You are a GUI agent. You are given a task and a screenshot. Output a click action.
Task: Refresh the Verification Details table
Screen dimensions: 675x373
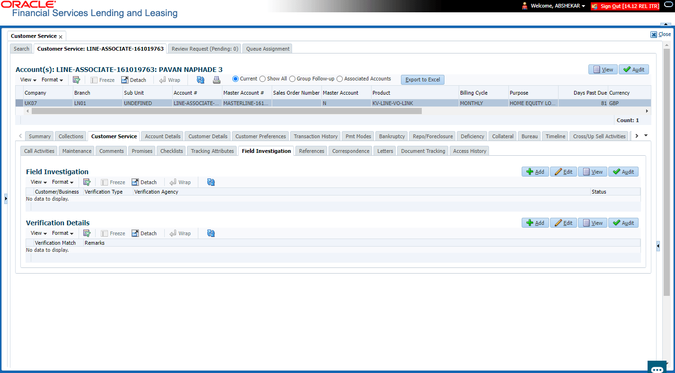pos(211,233)
